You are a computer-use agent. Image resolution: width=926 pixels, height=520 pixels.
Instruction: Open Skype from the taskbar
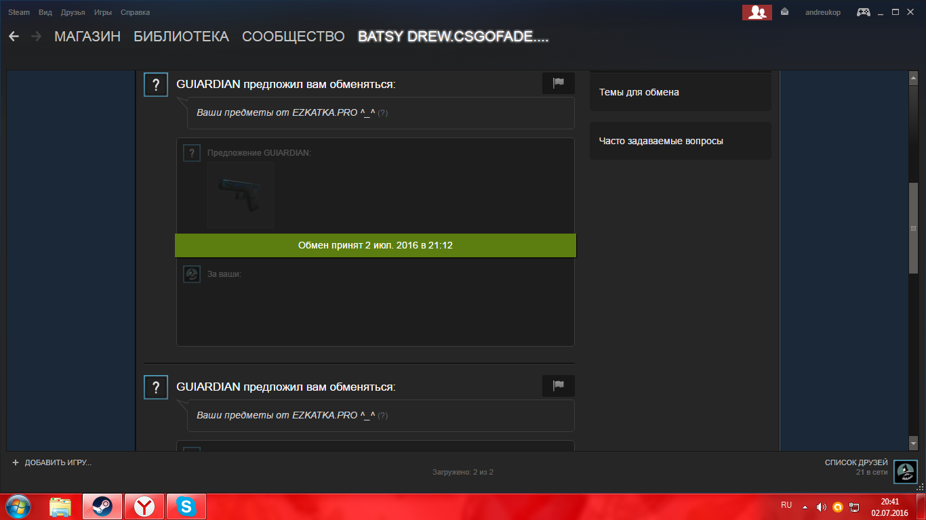point(186,506)
